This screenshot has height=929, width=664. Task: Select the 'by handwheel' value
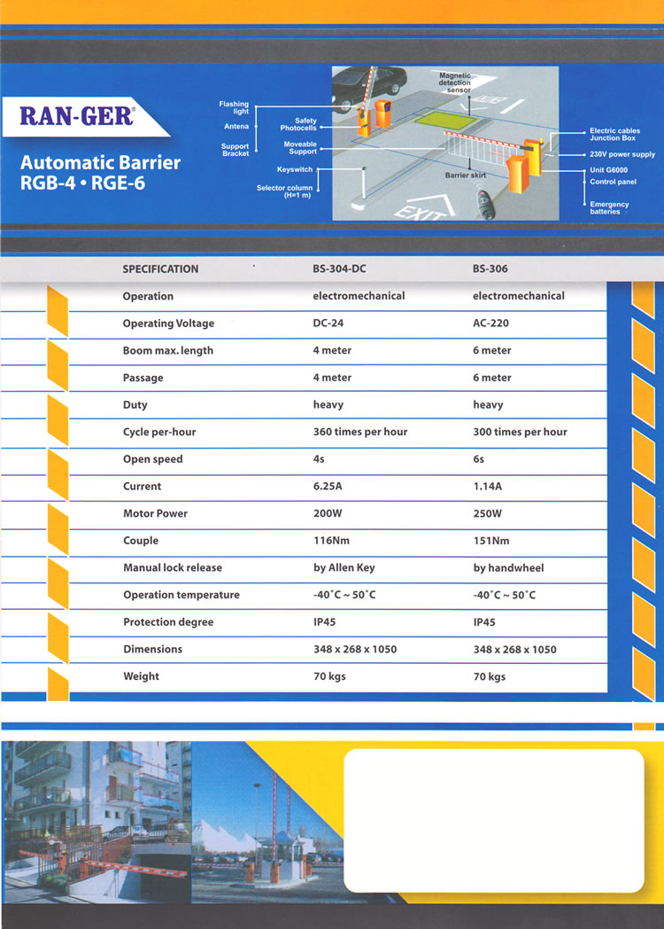point(508,567)
